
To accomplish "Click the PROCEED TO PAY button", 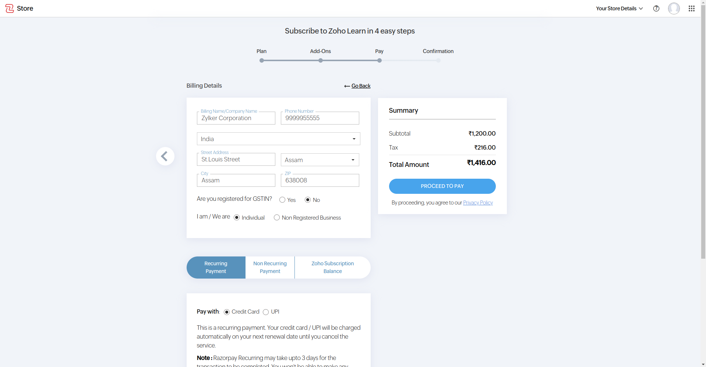I will click(442, 186).
